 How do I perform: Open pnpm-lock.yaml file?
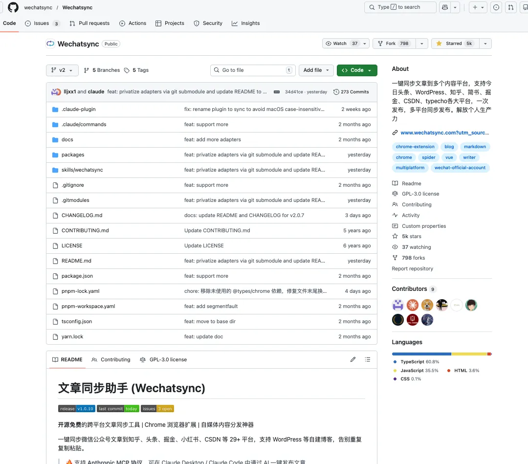point(80,291)
